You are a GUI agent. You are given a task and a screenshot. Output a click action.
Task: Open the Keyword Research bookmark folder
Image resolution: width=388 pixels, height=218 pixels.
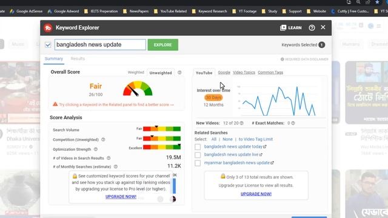coord(209,11)
